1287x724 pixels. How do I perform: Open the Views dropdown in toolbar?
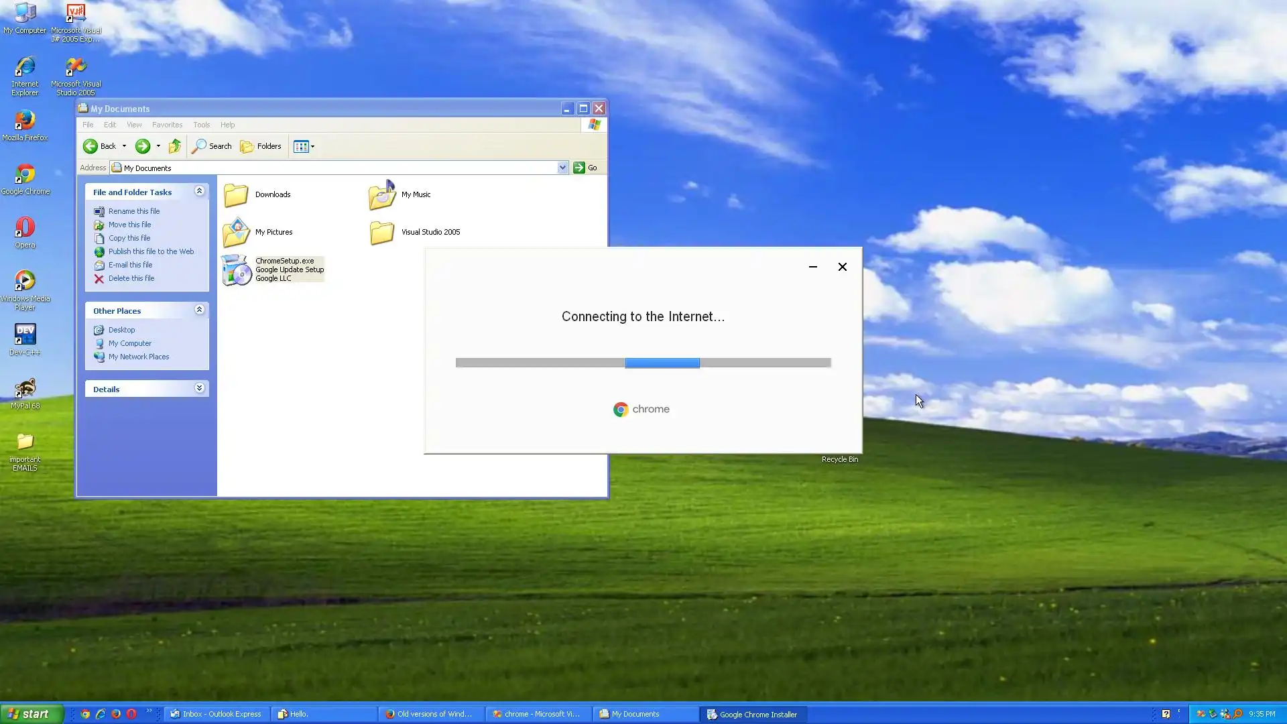tap(304, 146)
